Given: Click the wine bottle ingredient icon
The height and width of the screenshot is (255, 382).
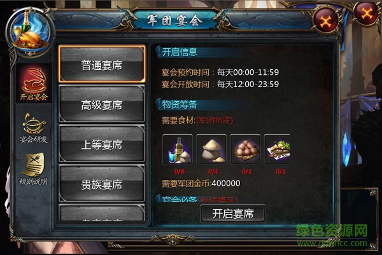Looking at the screenshot, I should tap(178, 149).
